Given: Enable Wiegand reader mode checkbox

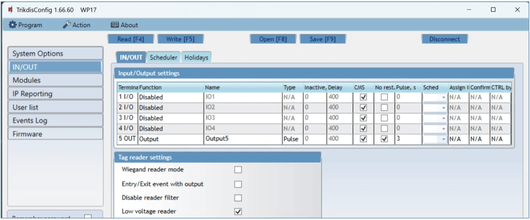Looking at the screenshot, I should (238, 170).
